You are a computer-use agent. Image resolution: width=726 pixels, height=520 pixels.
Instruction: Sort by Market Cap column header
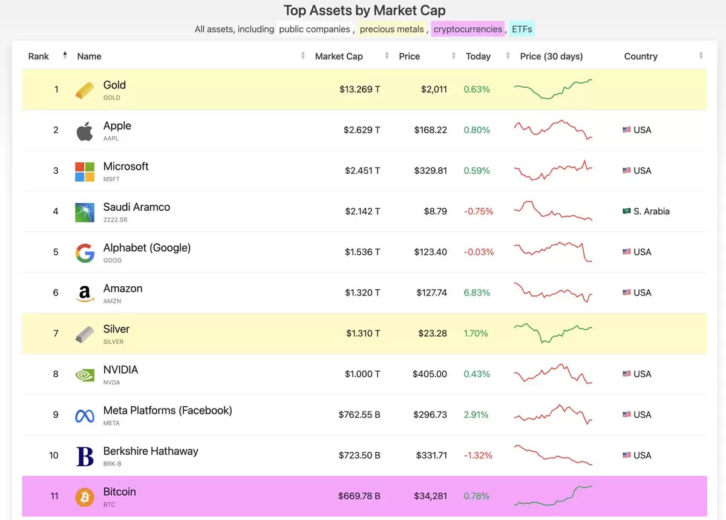click(x=339, y=56)
